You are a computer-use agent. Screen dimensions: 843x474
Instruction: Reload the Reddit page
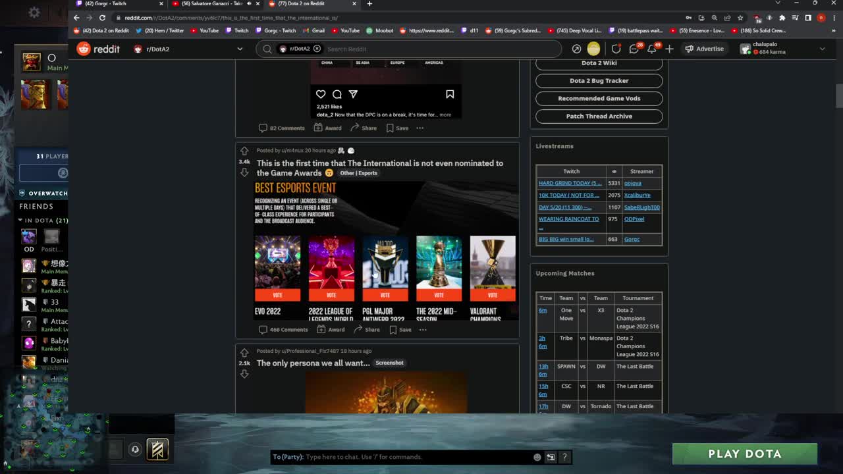pyautogui.click(x=102, y=18)
